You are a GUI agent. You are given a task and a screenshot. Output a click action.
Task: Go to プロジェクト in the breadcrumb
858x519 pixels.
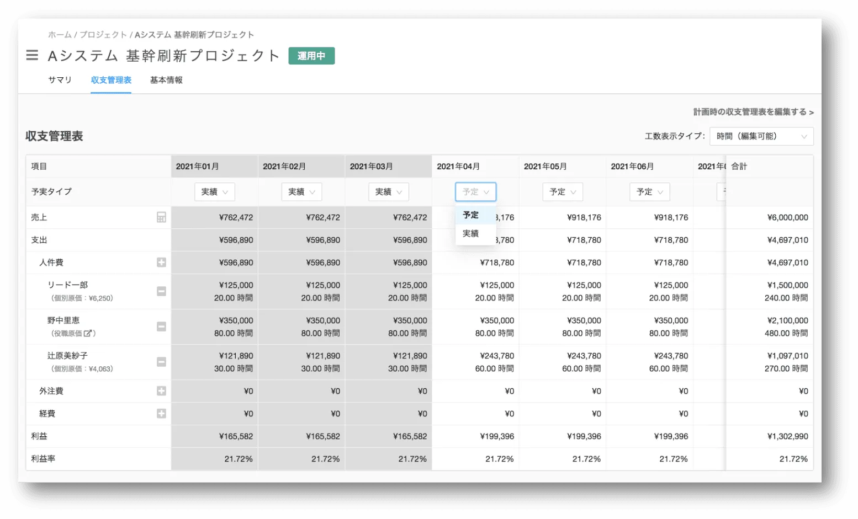(104, 34)
